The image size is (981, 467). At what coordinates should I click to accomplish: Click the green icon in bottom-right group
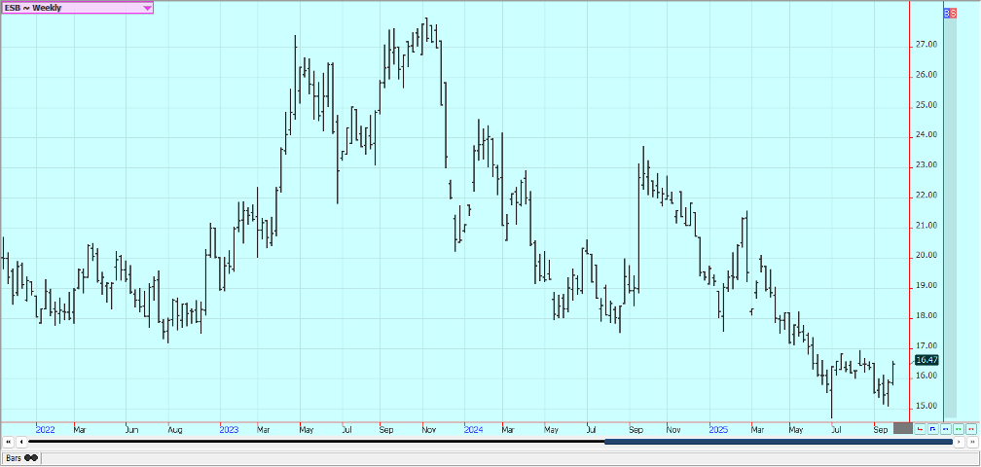958,428
